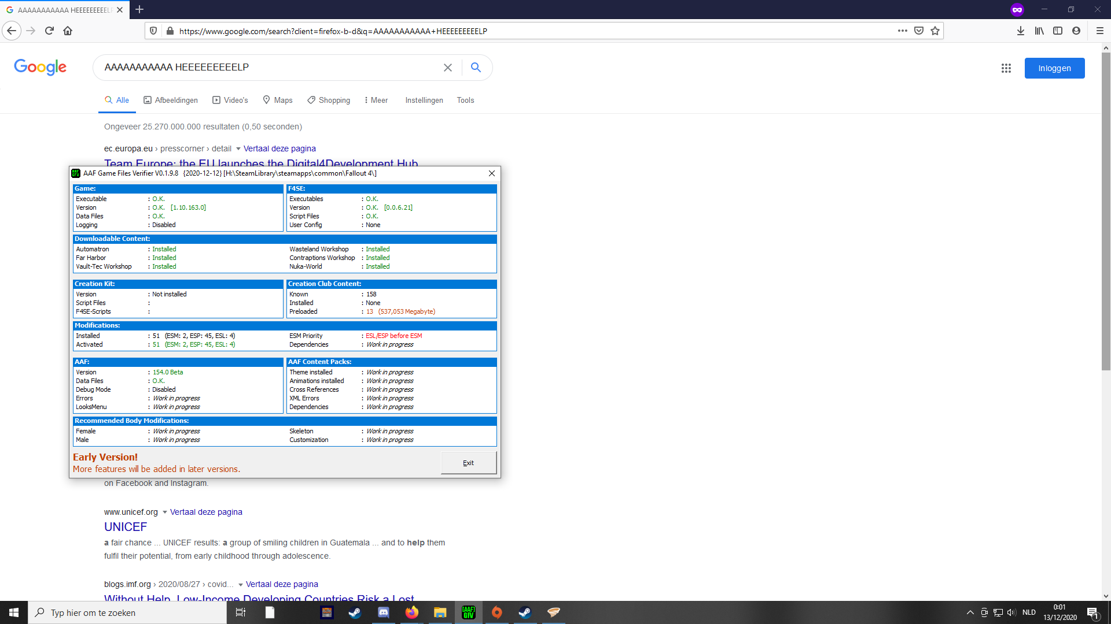Image resolution: width=1111 pixels, height=624 pixels.
Task: Open the Firefox account menu
Action: tap(1076, 31)
